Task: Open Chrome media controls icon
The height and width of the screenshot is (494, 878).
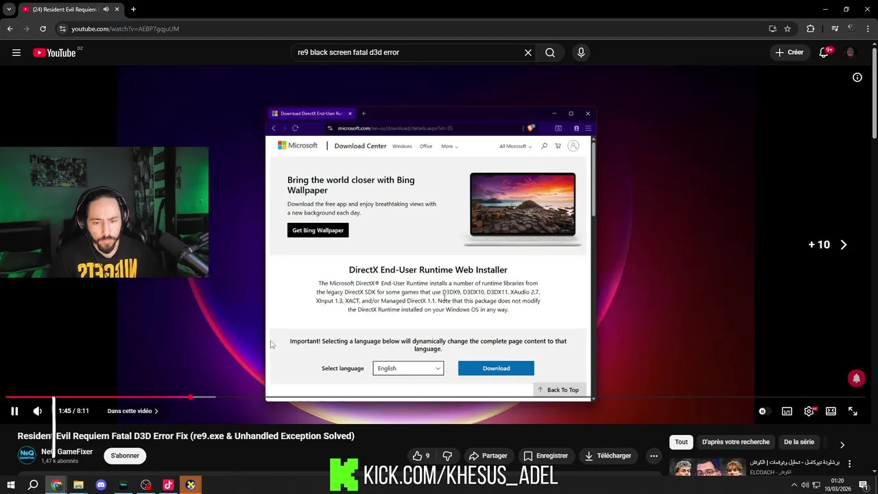Action: 834,29
